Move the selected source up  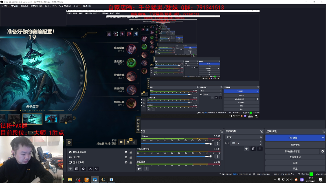click(90, 169)
